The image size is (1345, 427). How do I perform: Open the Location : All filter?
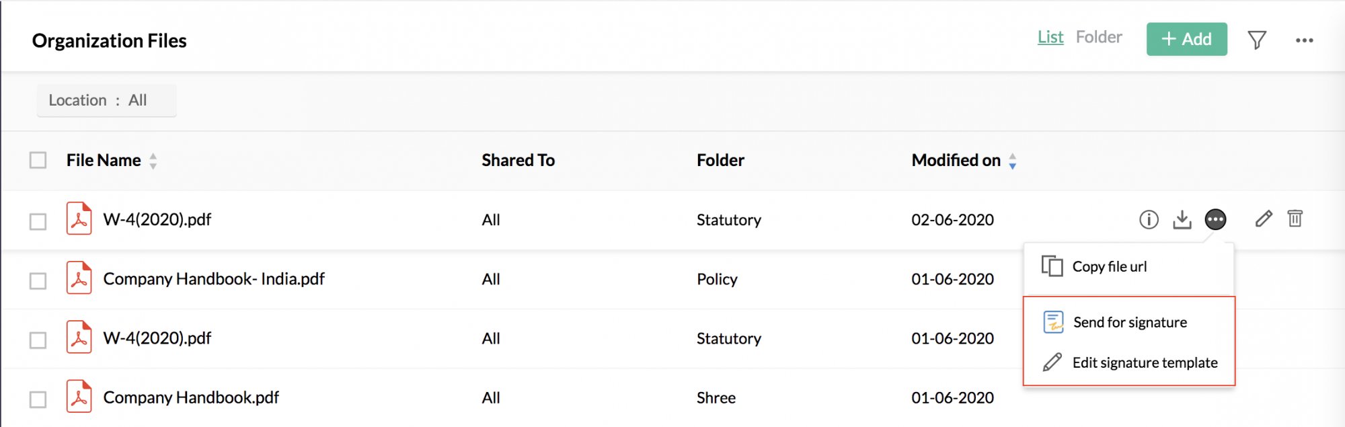click(106, 100)
